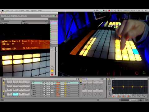The width and height of the screenshot is (149, 112).
Task: Click the drum rack title bar
Action: (x=41, y=79)
